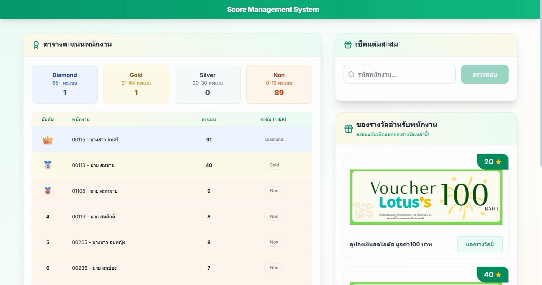Click the star icon on the 20 points badge
The height and width of the screenshot is (285, 542).
[x=498, y=162]
